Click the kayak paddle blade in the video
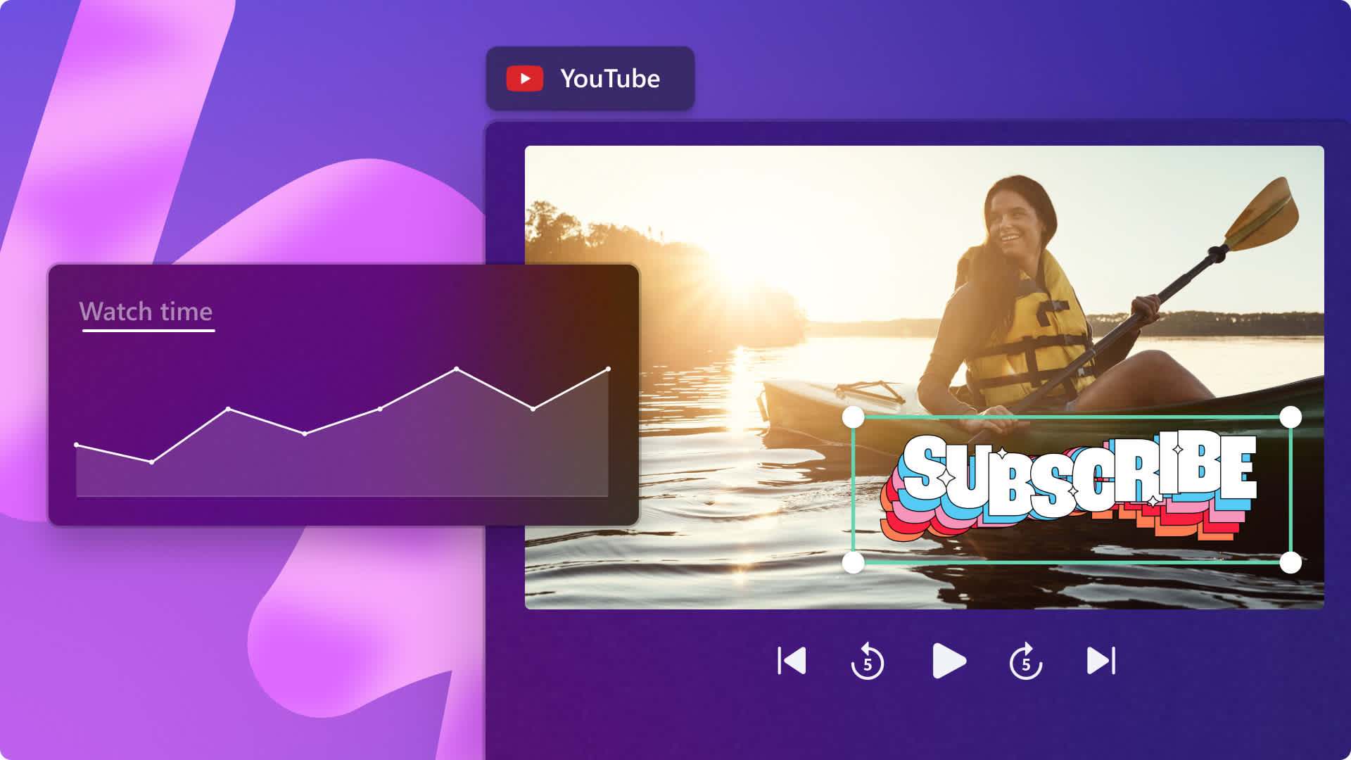The image size is (1351, 760). [x=1263, y=215]
